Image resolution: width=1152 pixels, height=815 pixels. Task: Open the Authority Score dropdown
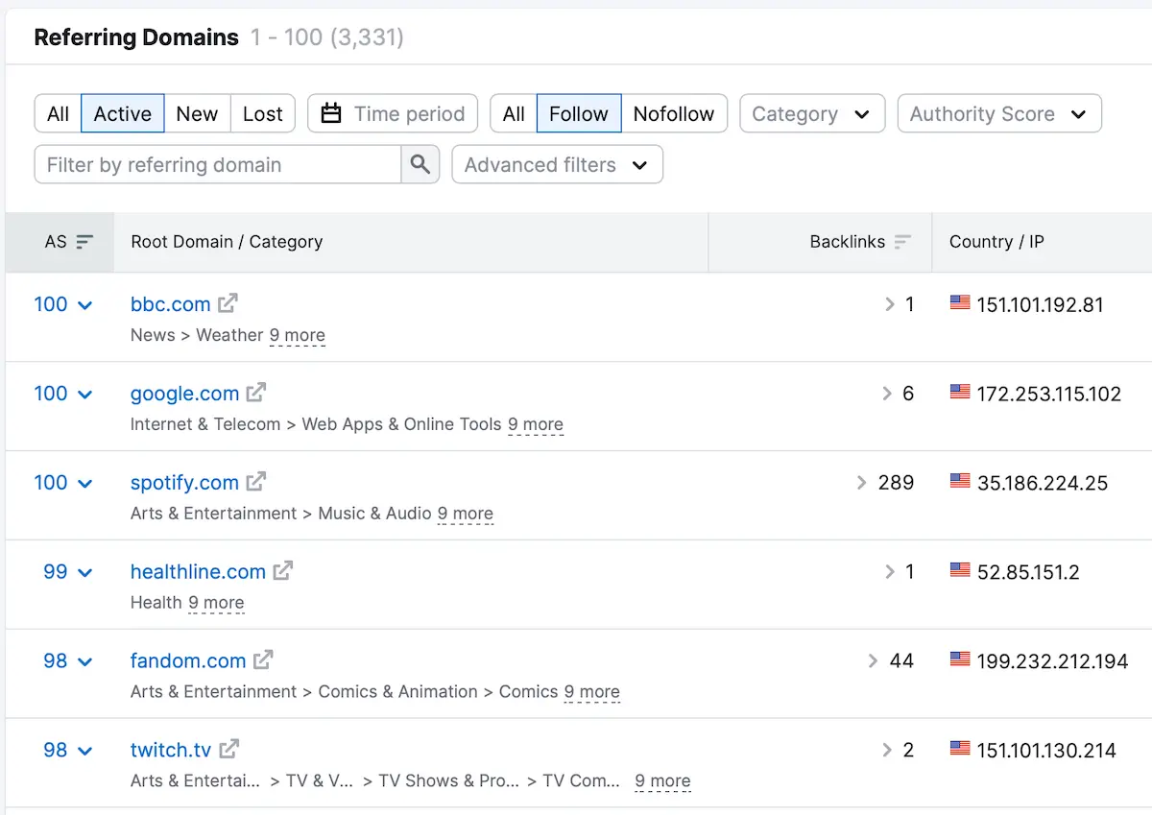(x=998, y=113)
